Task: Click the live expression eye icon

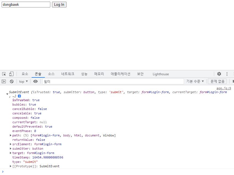Action: [x=35, y=82]
